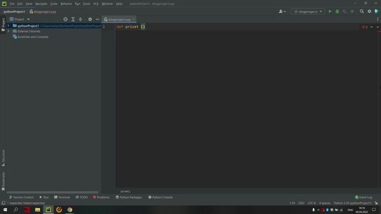The height and width of the screenshot is (214, 381).
Task: Click the grey Stop icon in toolbar
Action: tap(352, 11)
